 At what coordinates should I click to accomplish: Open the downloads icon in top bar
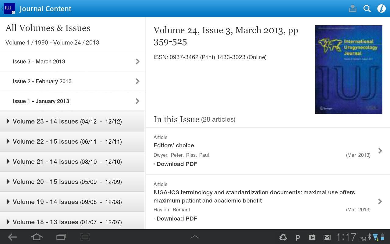[x=353, y=9]
